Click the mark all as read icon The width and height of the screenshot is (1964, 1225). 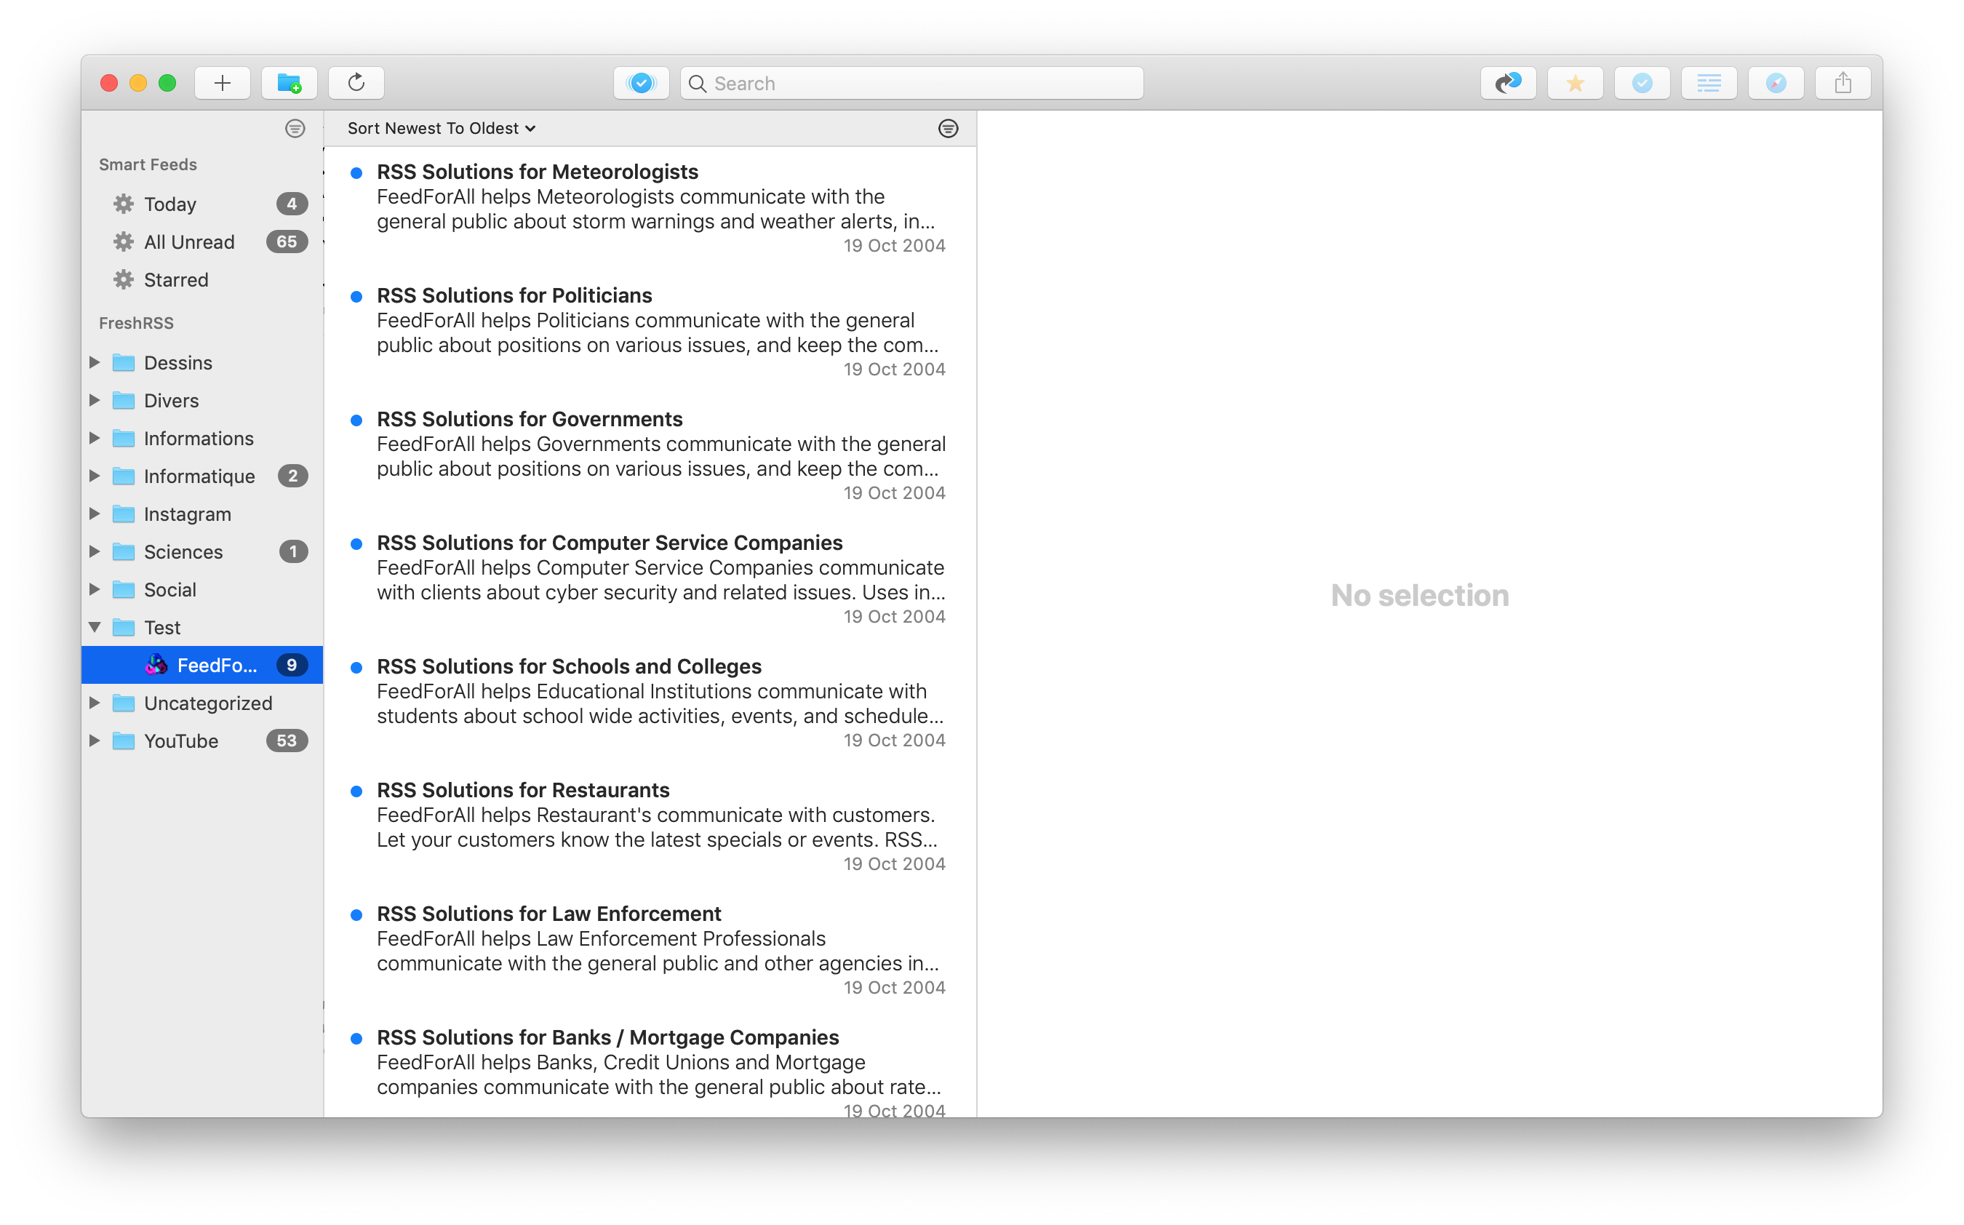tap(642, 83)
